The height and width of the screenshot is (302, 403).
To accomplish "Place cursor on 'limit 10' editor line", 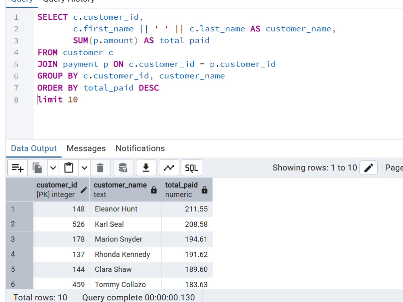I will point(58,99).
